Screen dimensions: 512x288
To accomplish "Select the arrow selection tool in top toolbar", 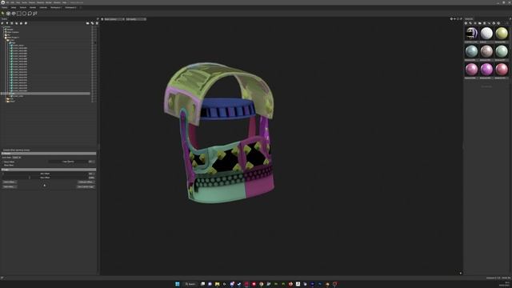I will 2,14.
